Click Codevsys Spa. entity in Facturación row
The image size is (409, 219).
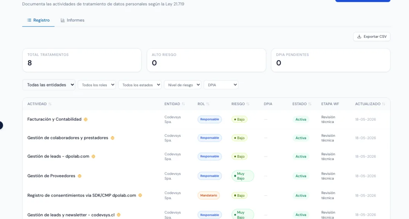click(173, 120)
